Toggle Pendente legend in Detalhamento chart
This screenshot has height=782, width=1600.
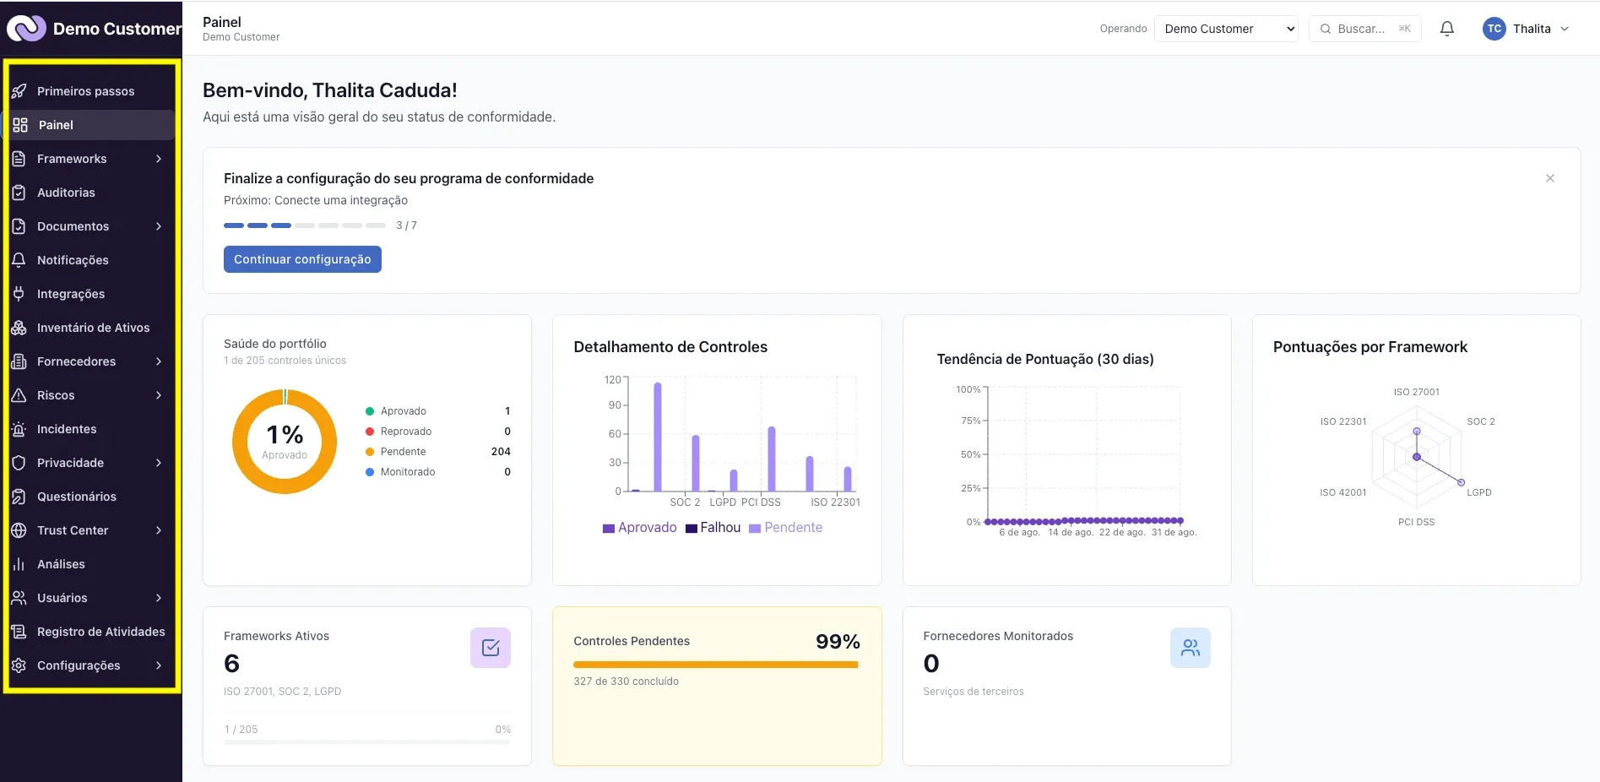786,528
